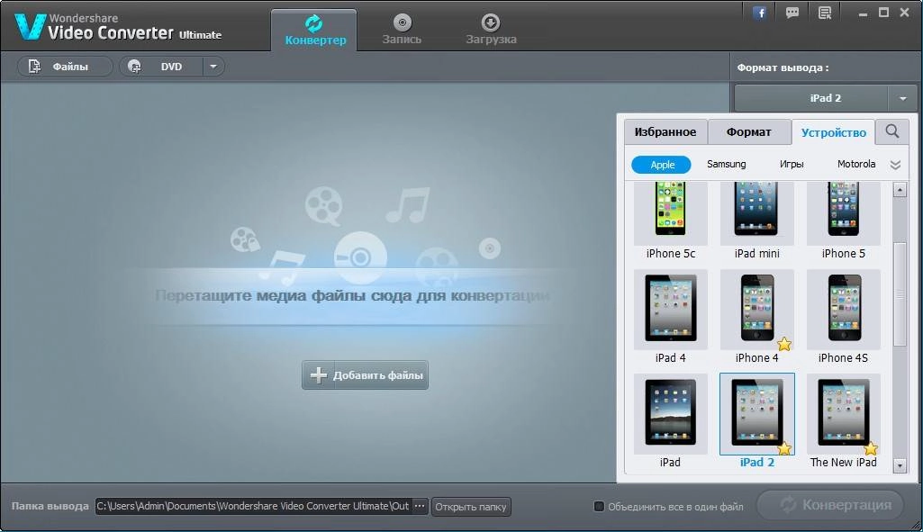Click the Конвертация button

830,505
